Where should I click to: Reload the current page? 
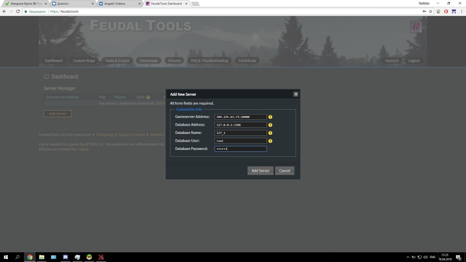point(18,11)
